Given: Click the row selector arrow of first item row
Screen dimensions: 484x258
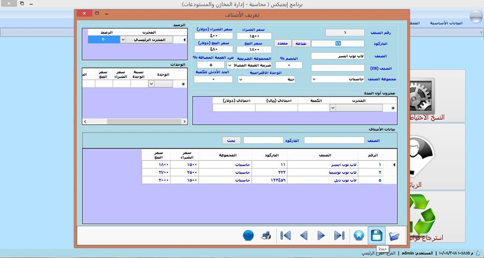Looking at the screenshot, I should 394,165.
